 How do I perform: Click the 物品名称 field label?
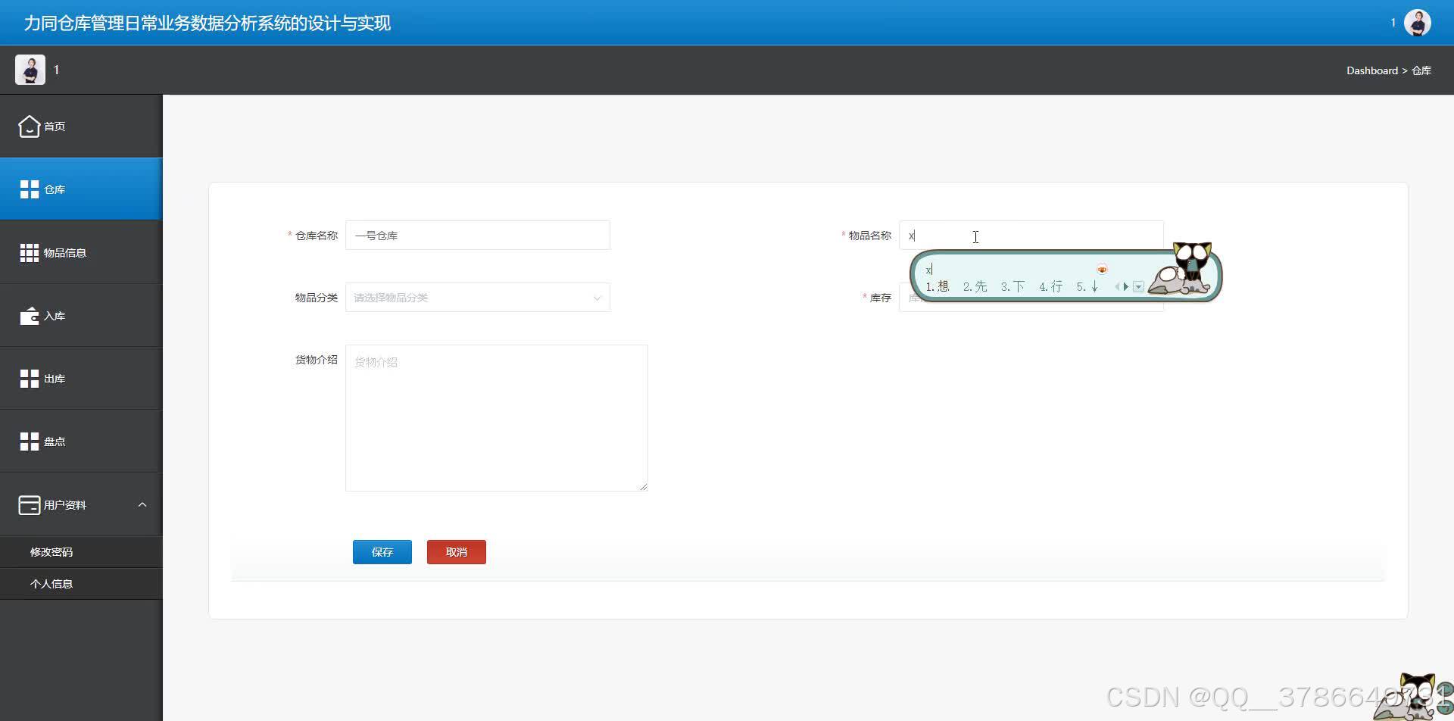click(870, 236)
